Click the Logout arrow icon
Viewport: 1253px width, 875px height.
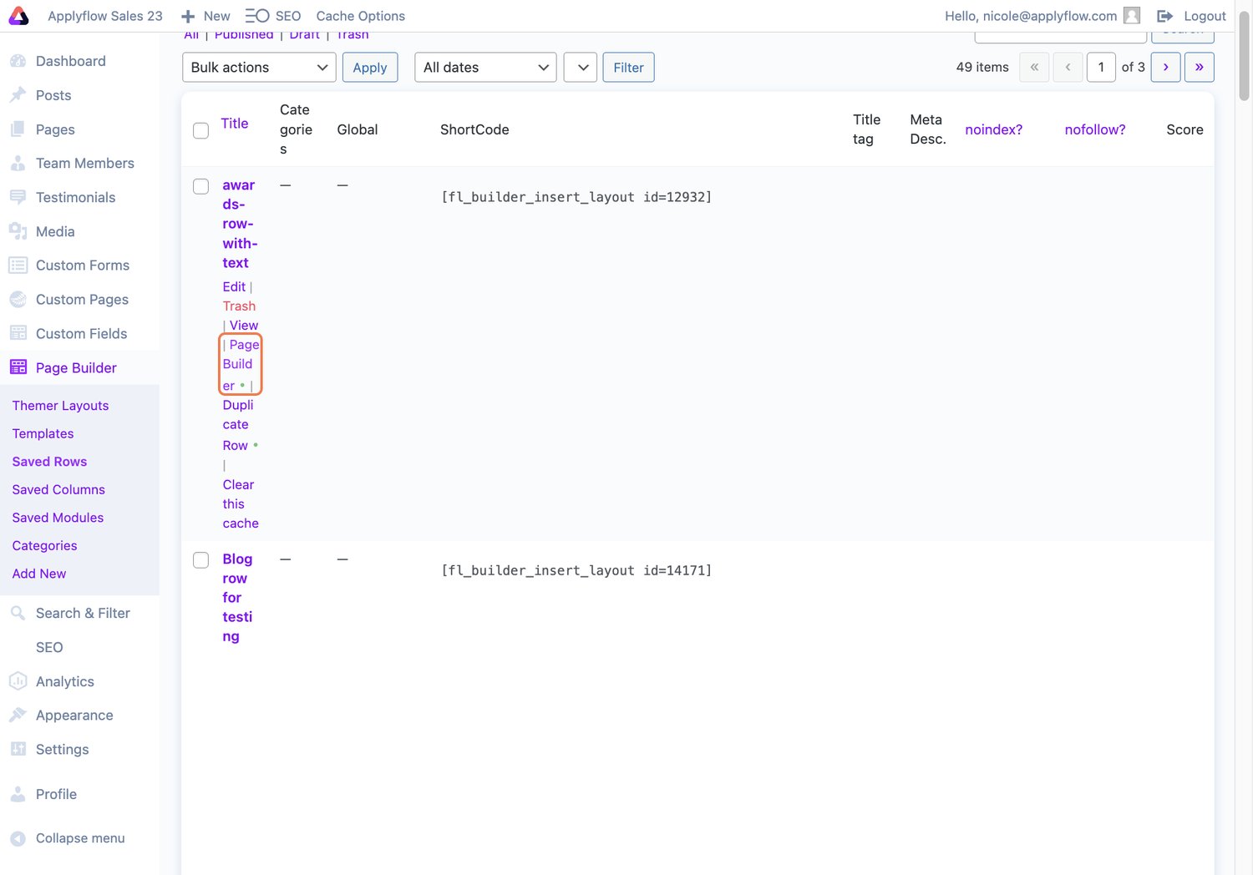pyautogui.click(x=1164, y=16)
